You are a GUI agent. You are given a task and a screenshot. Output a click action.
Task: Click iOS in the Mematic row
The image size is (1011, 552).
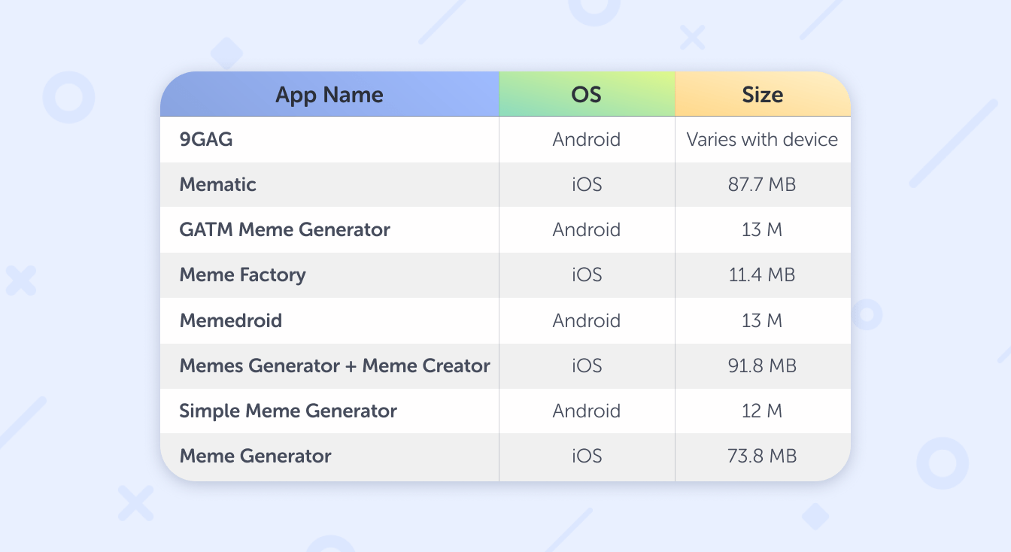(586, 184)
